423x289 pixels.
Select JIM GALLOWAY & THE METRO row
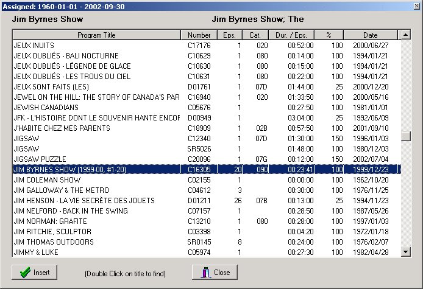(x=207, y=190)
